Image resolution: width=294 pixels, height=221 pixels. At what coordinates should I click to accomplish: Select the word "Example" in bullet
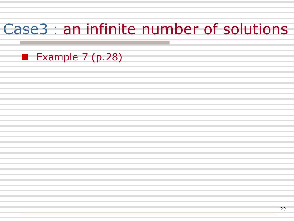pyautogui.click(x=57, y=57)
